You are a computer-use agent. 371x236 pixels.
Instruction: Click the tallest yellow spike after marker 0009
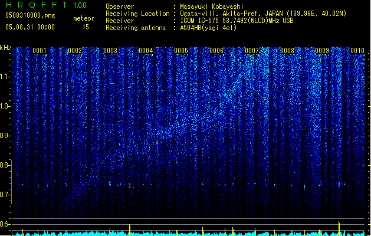(x=339, y=228)
